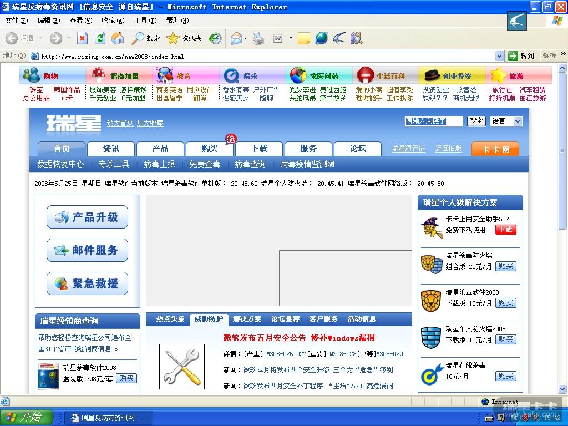The width and height of the screenshot is (568, 426).
Task: Click the research books toolbar icon
Action: tap(356, 38)
